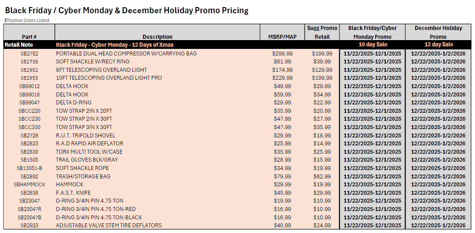Image resolution: width=475 pixels, height=233 pixels.
Task: Select the $299.99 MSRP cell
Action: (x=282, y=53)
